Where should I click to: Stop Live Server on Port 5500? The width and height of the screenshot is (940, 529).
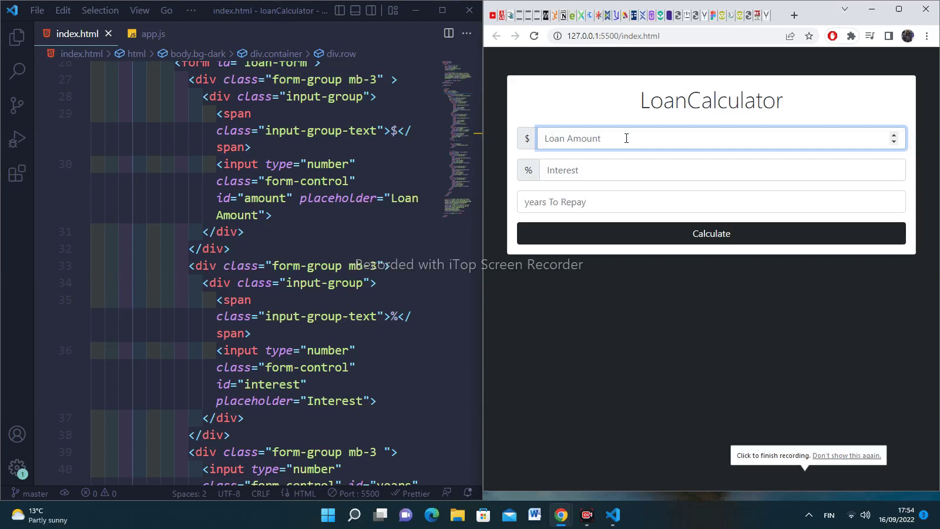[354, 494]
